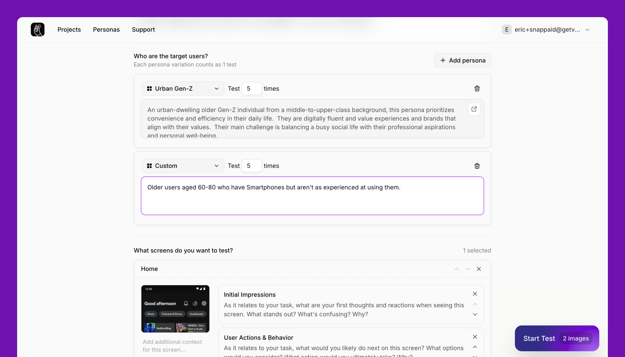Remove the User Actions & Behavior question
Image resolution: width=625 pixels, height=357 pixels.
(475, 337)
